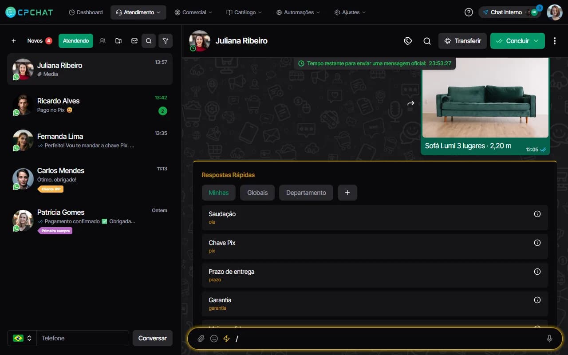
Task: Click the Transferir button
Action: pos(463,41)
